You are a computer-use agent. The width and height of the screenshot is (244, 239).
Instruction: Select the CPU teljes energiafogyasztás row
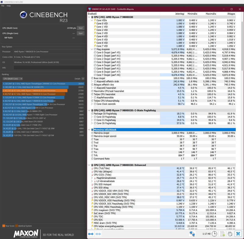[162, 226]
